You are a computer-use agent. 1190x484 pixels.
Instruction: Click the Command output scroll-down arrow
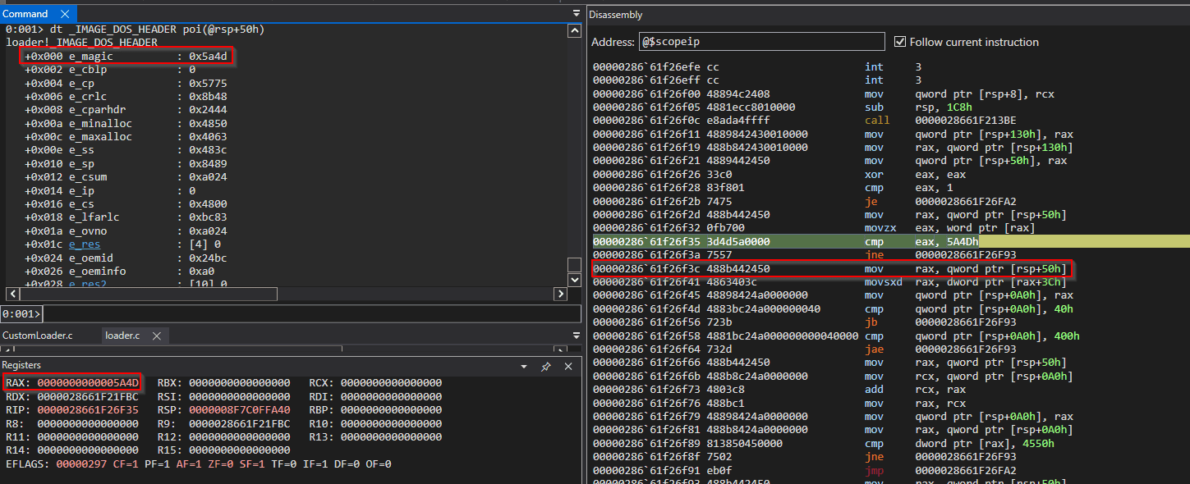pos(575,279)
